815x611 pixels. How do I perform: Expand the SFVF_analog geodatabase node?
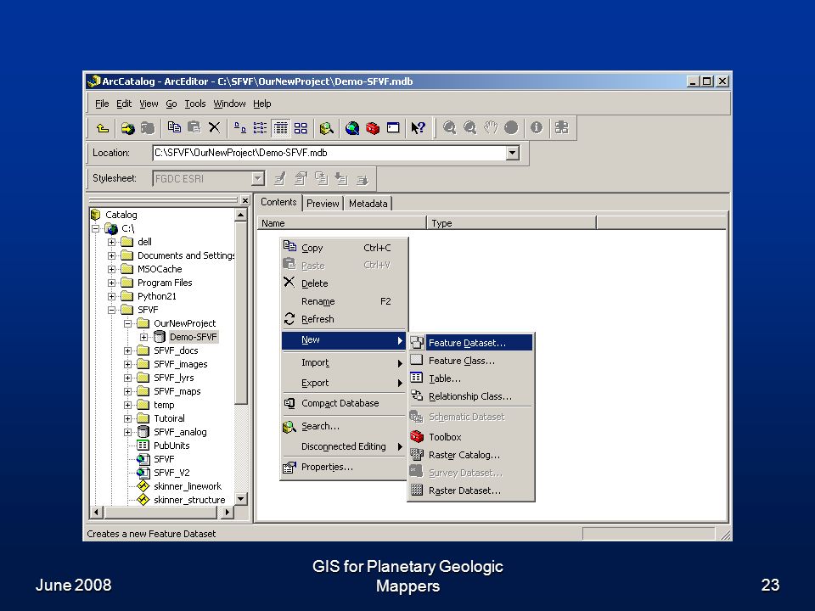click(x=127, y=432)
